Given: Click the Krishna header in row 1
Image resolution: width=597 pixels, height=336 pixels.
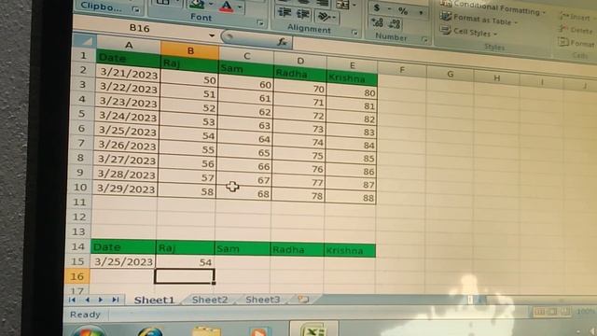Looking at the screenshot, I should tap(352, 78).
